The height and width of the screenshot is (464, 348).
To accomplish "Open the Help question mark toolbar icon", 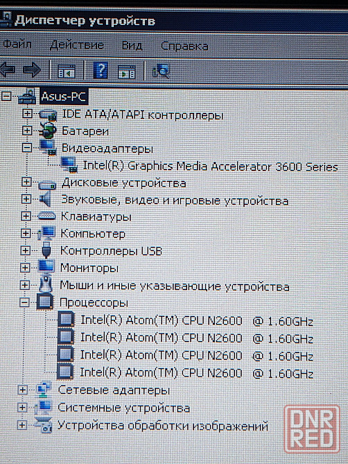I will (101, 71).
